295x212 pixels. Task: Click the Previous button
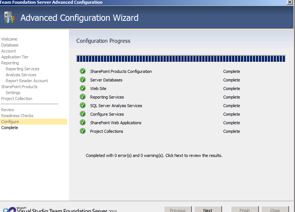point(178,209)
